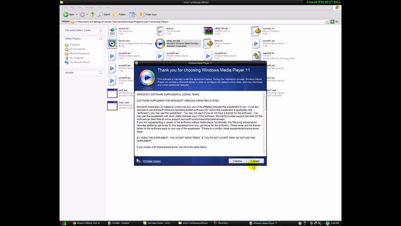Select syncpl05.wpl playlist icon
Image resolution: width=401 pixels, height=226 pixels.
click(112, 68)
